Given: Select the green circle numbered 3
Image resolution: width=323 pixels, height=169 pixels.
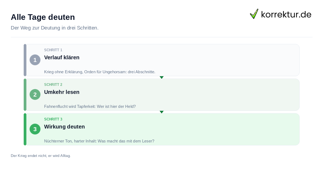Looking at the screenshot, I should pyautogui.click(x=35, y=129).
